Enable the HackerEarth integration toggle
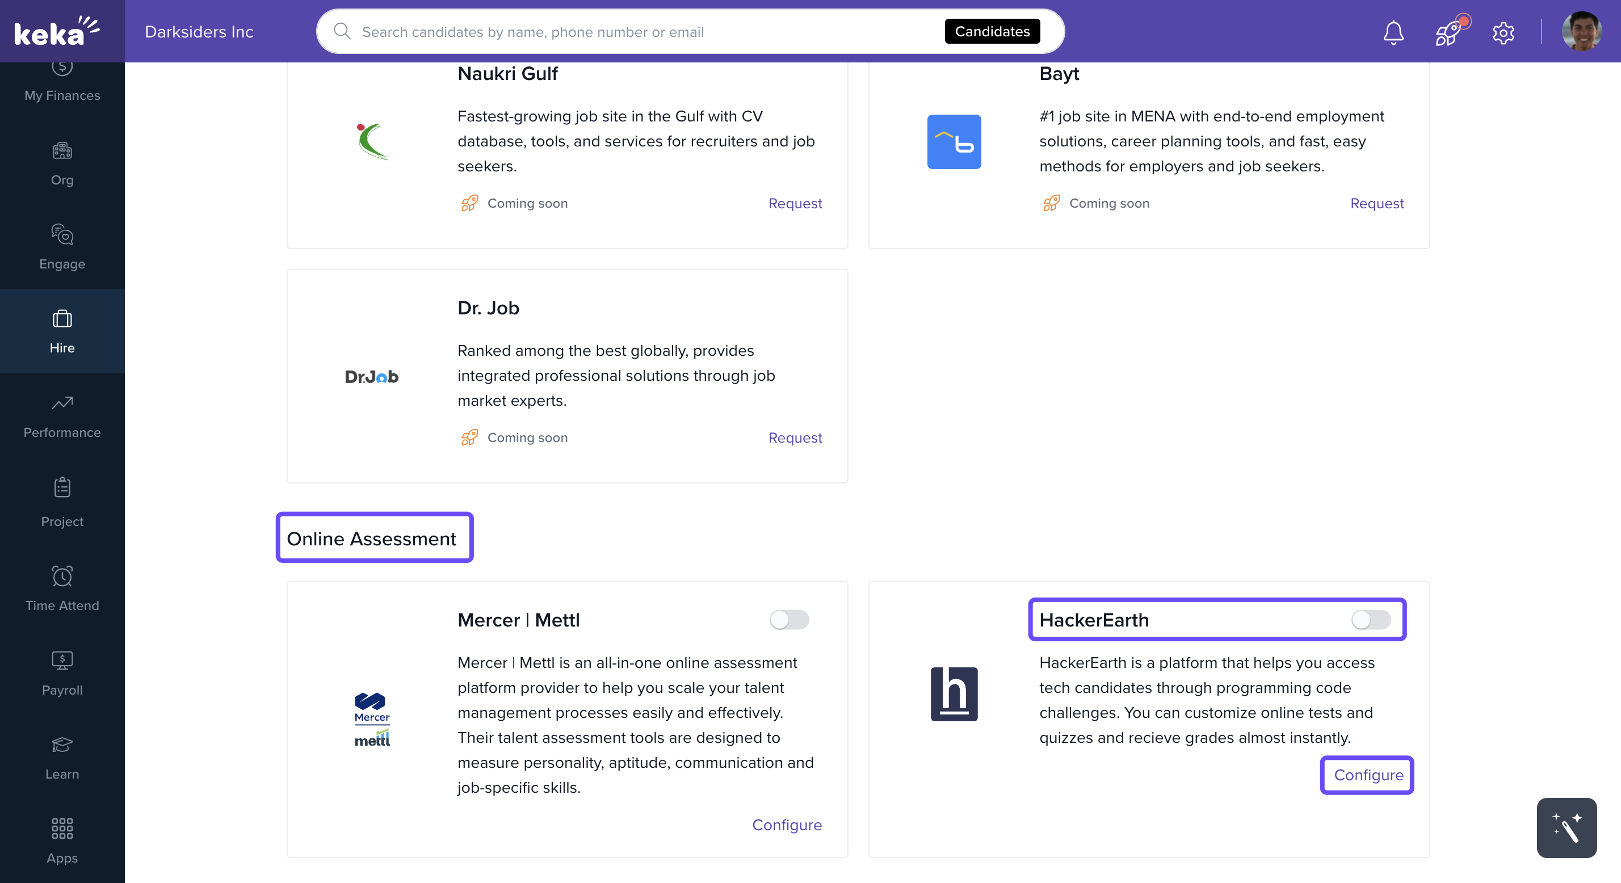Screen dimensions: 1621x883 [x=1370, y=619]
